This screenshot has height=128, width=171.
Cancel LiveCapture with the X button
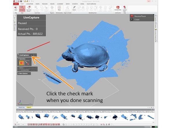[x=34, y=55]
